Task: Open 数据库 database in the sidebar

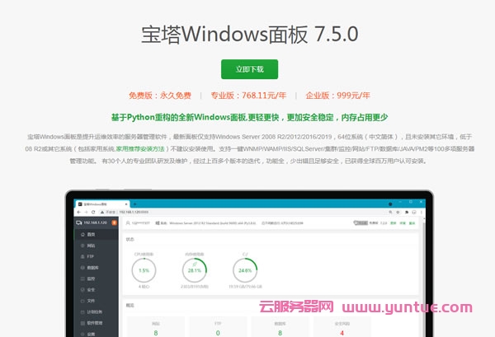Action: pyautogui.click(x=93, y=268)
